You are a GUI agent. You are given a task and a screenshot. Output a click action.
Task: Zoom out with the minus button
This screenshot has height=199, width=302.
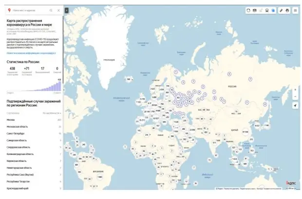point(295,97)
